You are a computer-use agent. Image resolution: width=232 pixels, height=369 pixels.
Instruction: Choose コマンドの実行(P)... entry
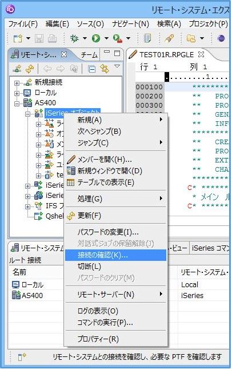[115, 323]
